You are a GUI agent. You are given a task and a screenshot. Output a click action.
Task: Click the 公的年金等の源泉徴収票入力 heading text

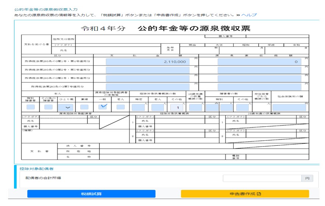46,10
